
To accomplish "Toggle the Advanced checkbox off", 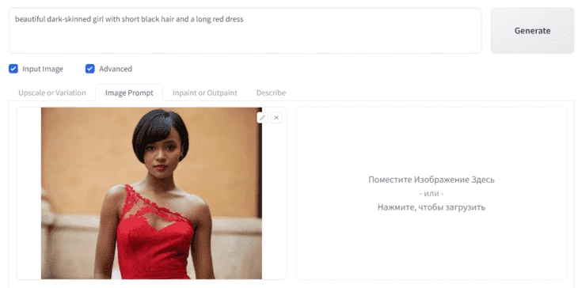I will coord(90,69).
